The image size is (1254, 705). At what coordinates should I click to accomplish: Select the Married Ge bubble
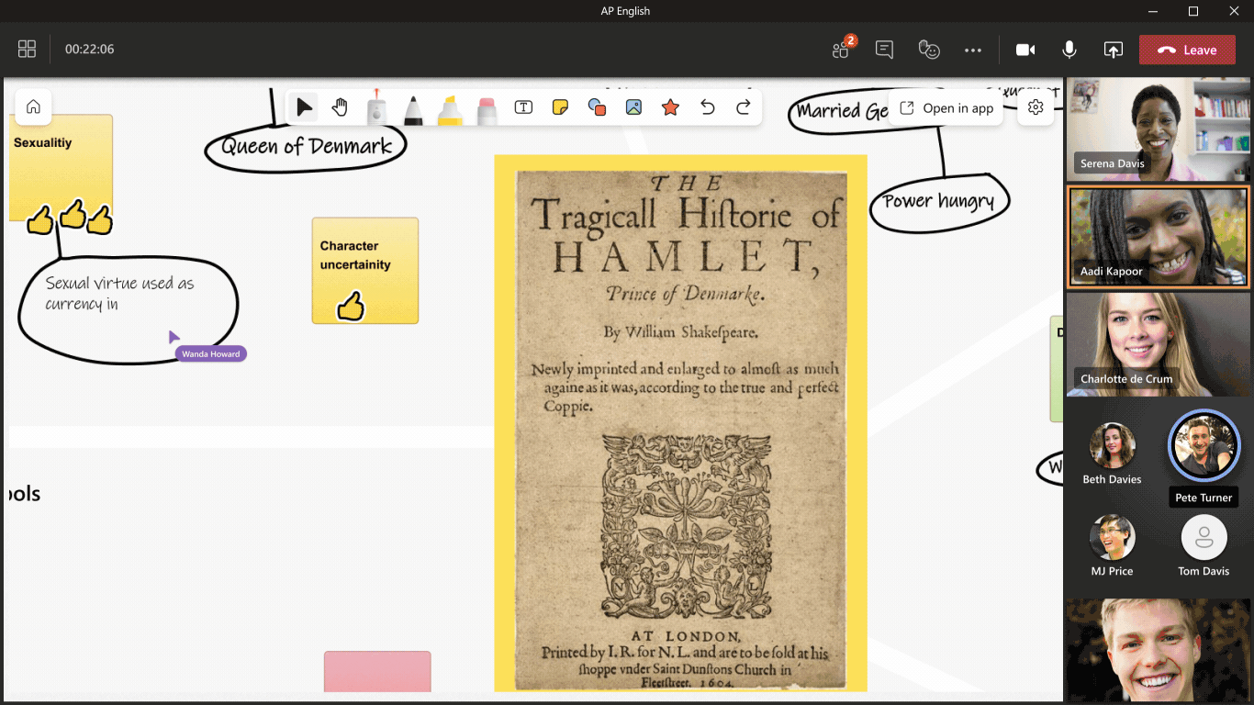click(x=840, y=111)
